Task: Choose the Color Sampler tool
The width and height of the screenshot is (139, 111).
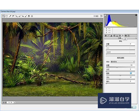Action: (x=13, y=16)
